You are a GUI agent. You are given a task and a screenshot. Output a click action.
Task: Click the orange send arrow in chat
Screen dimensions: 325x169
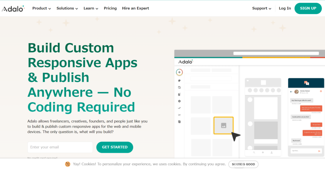point(319,151)
